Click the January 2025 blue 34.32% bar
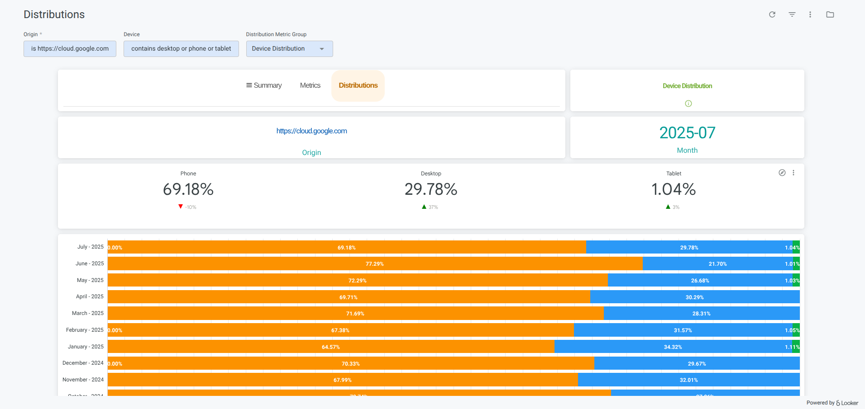 tap(673, 347)
